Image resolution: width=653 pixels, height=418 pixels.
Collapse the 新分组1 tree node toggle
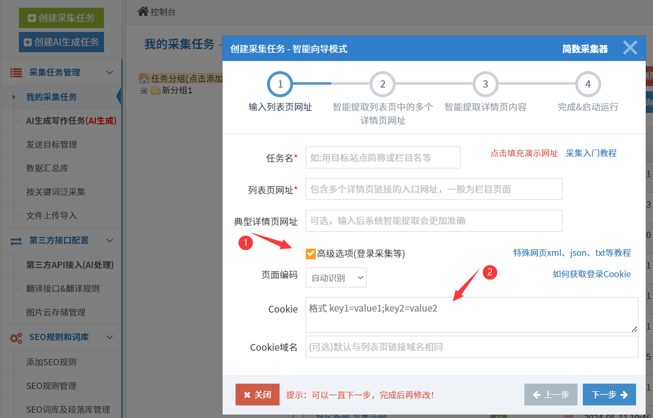144,90
